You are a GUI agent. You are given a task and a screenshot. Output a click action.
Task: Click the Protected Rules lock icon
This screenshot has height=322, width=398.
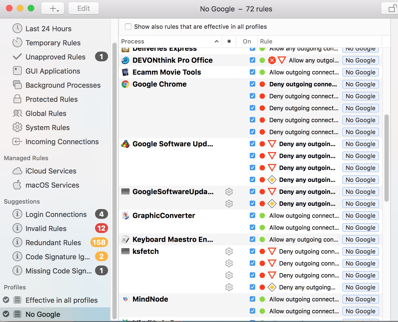17,99
